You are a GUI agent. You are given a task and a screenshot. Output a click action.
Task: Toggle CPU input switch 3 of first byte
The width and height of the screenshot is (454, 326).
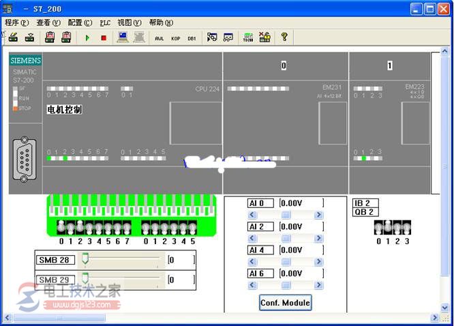89,227
